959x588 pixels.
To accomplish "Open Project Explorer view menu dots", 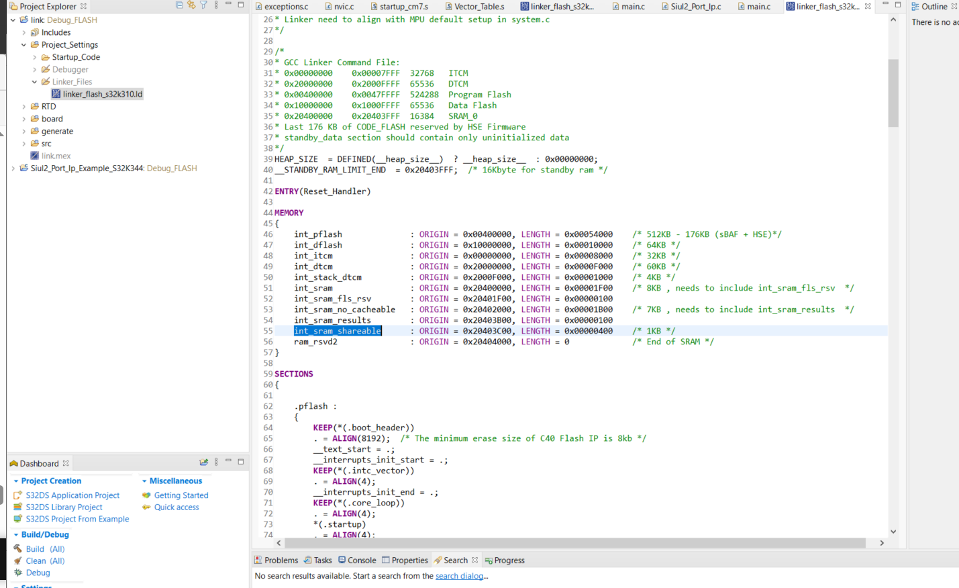I will coord(215,5).
